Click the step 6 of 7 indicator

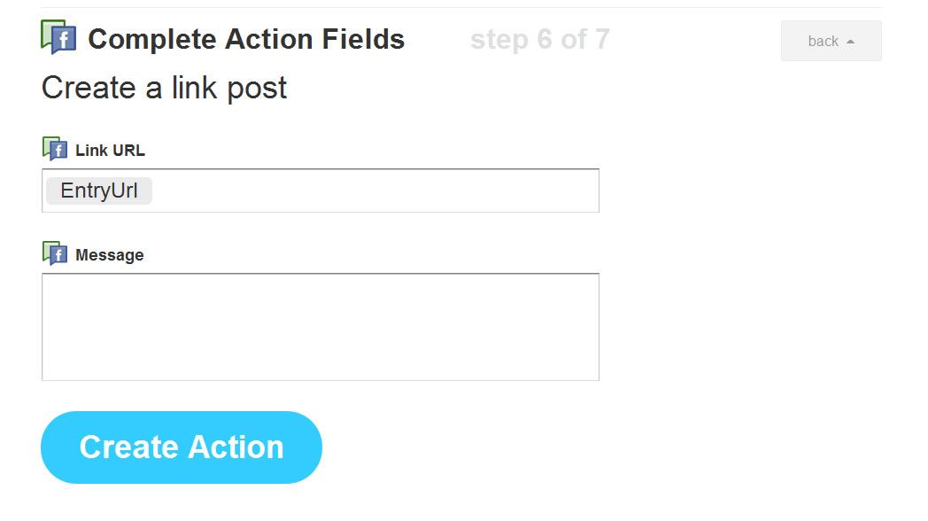[x=540, y=40]
